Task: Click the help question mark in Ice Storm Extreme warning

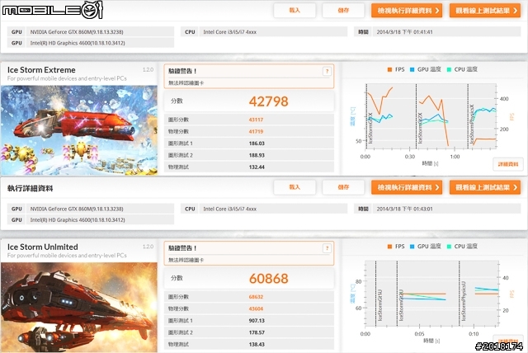Action: point(327,71)
